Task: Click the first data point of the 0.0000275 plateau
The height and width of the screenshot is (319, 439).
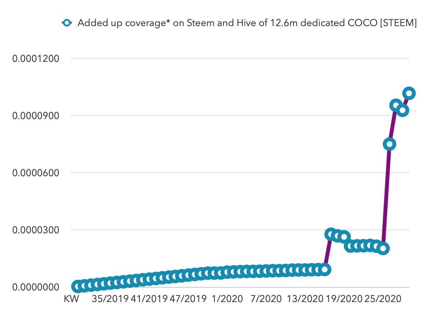Action: [x=331, y=234]
